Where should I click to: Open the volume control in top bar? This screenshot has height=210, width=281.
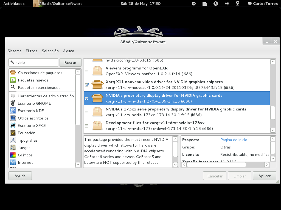click(227, 4)
